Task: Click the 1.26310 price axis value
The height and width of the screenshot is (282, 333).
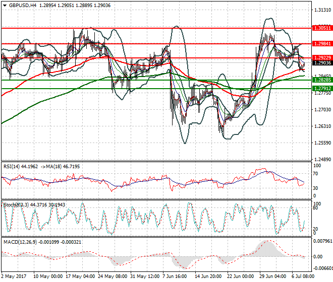Action: pos(322,126)
